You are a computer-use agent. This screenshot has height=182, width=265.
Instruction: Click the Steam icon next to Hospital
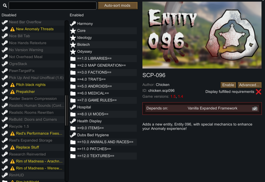coord(73,107)
